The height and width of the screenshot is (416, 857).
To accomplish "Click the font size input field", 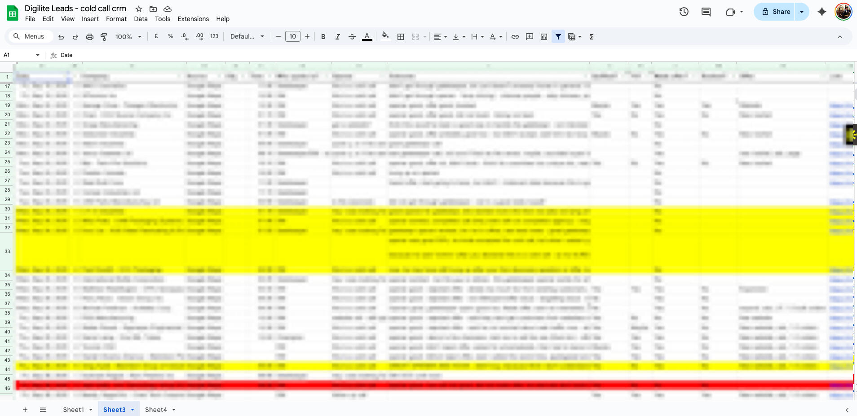I will point(293,37).
